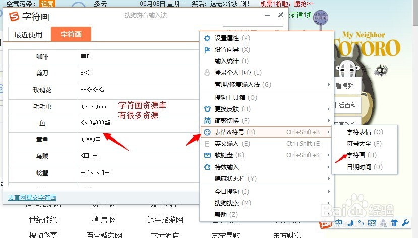Screen dimensions: 418x238
Task: Click the keyboard icon beside 软键盘
Action: (207, 155)
